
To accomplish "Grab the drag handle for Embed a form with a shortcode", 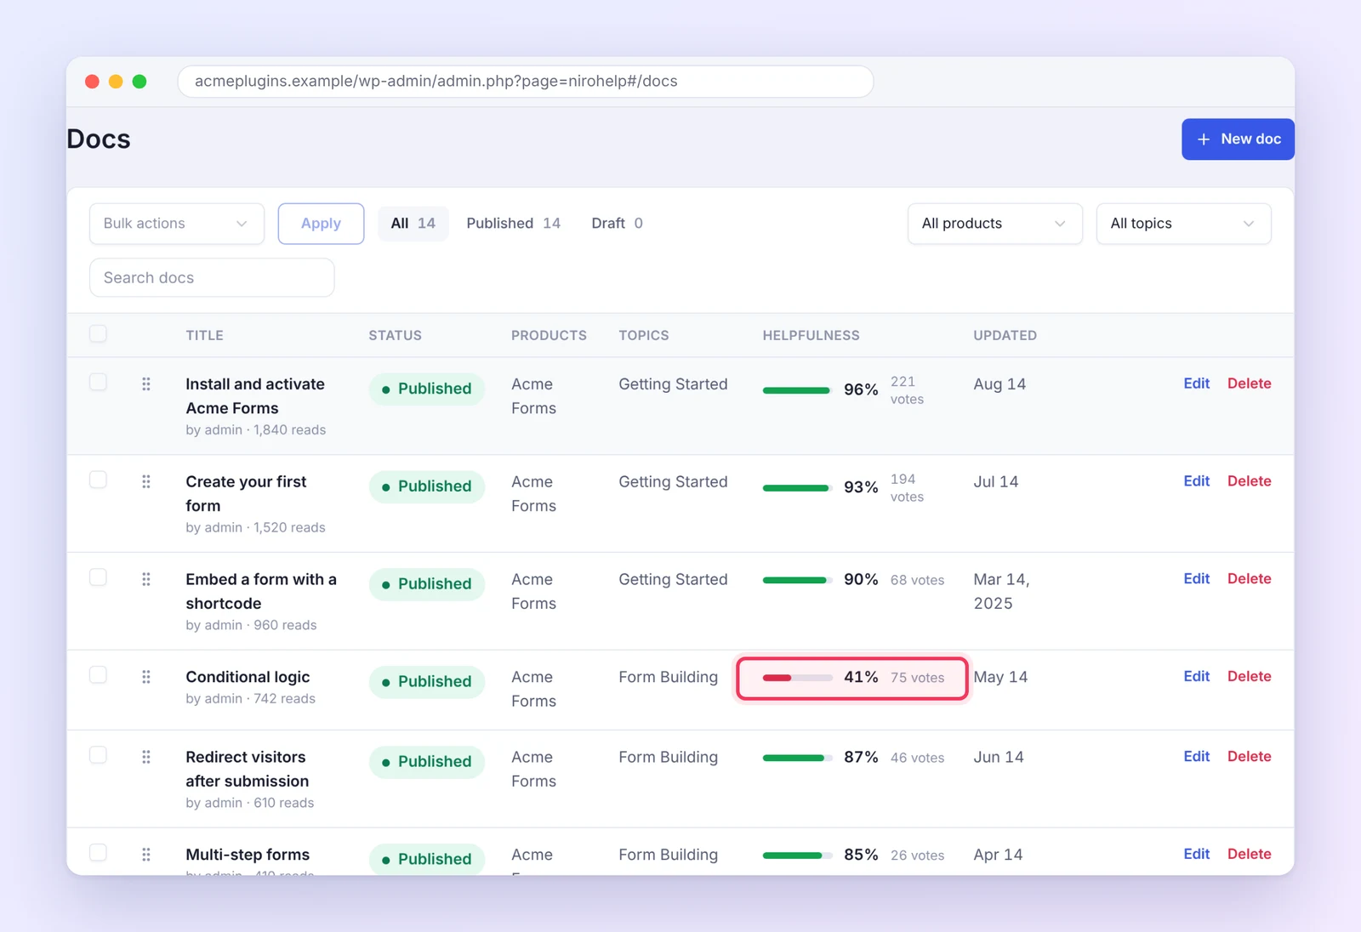I will pos(146,579).
